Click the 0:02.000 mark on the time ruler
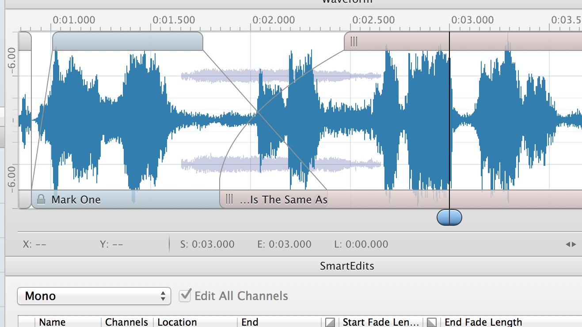 [274, 20]
